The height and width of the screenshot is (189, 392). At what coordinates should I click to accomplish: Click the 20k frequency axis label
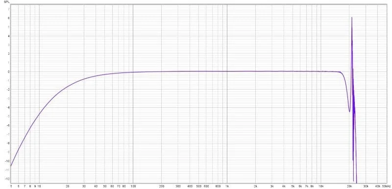(x=349, y=186)
